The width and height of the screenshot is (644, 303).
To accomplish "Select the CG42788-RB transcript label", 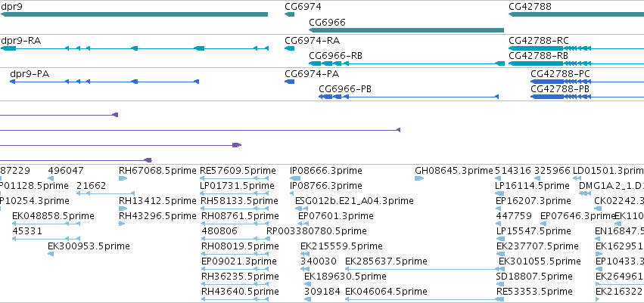I will tap(539, 55).
